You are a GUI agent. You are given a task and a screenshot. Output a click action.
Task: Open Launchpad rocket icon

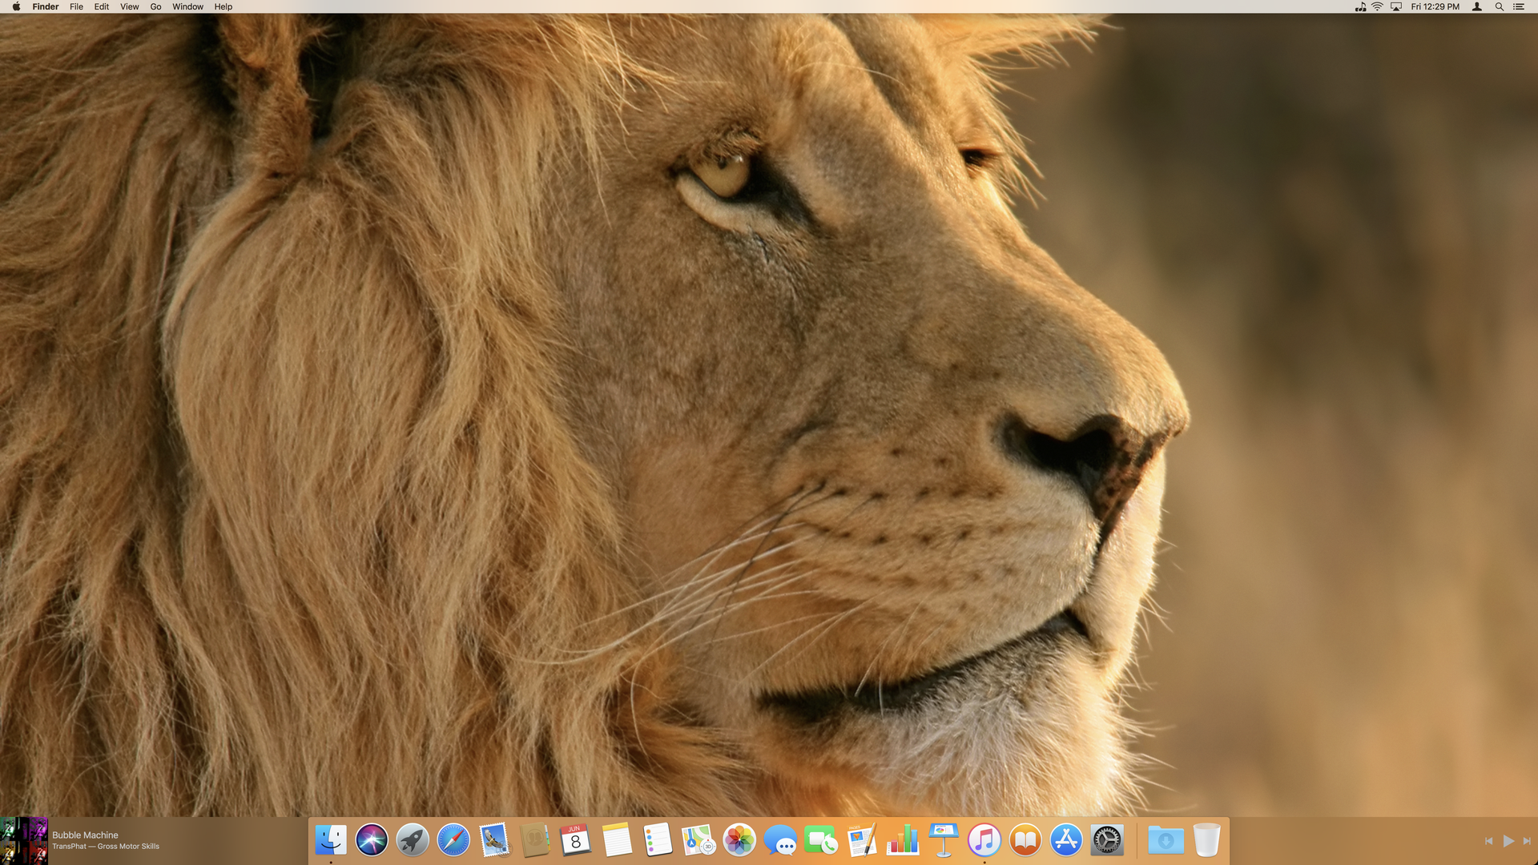coord(413,840)
